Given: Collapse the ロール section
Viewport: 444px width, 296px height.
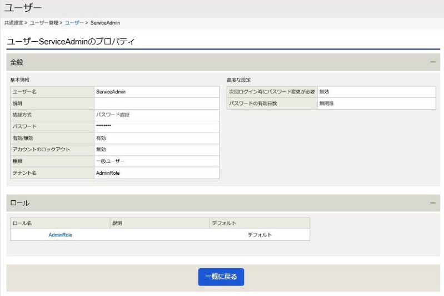Looking at the screenshot, I should point(432,203).
